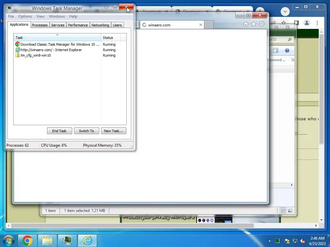Close the Windows Task Manager window
The image size is (330, 247).
coord(126,7)
